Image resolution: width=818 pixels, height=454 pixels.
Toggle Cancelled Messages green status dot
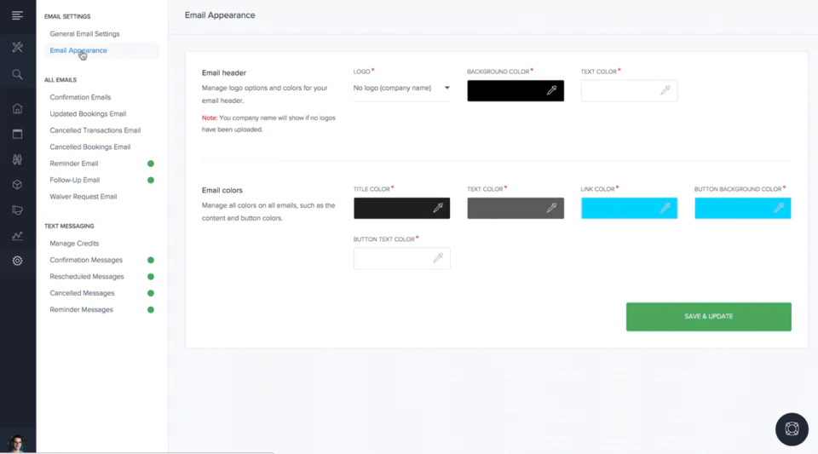pos(151,294)
